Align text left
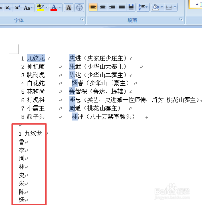The height and width of the screenshot is (205, 202). pos(93,7)
